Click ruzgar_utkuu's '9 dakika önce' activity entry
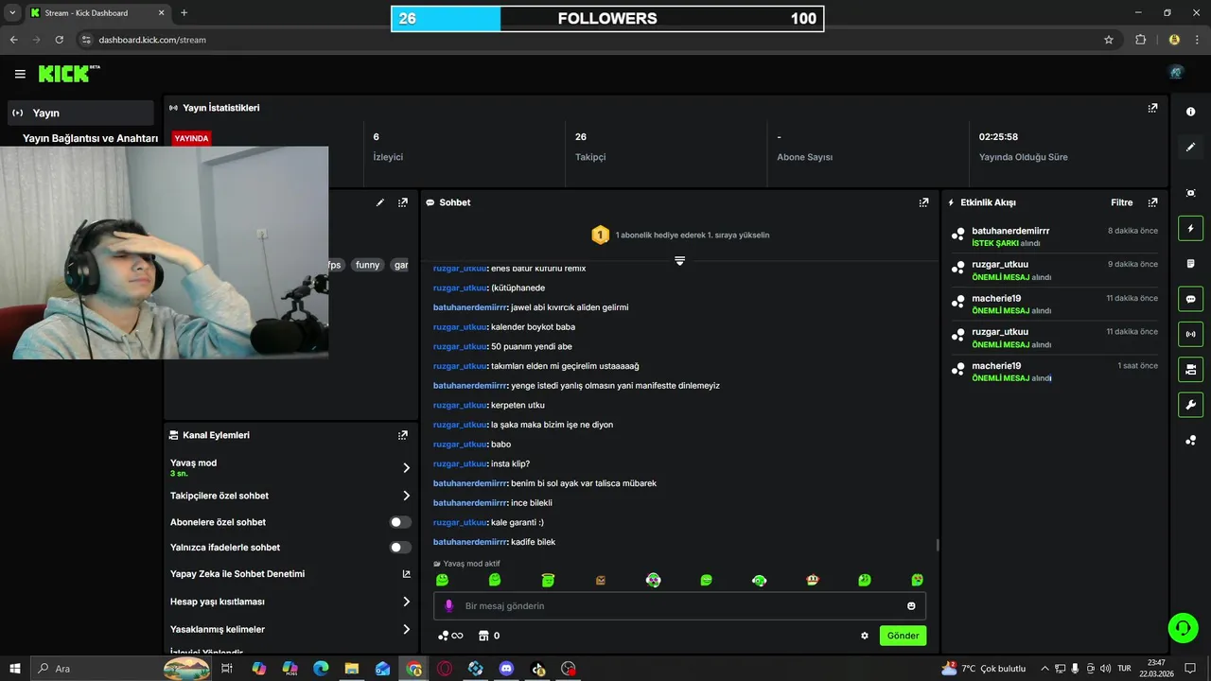The height and width of the screenshot is (681, 1211). [x=1055, y=271]
